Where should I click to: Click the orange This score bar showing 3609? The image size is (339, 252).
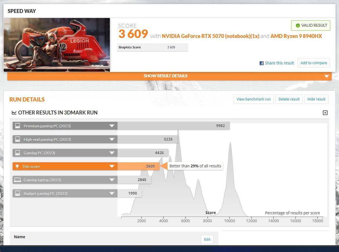click(x=139, y=166)
